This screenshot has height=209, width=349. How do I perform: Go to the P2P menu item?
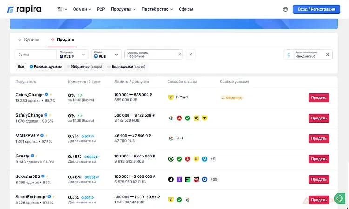point(101,9)
